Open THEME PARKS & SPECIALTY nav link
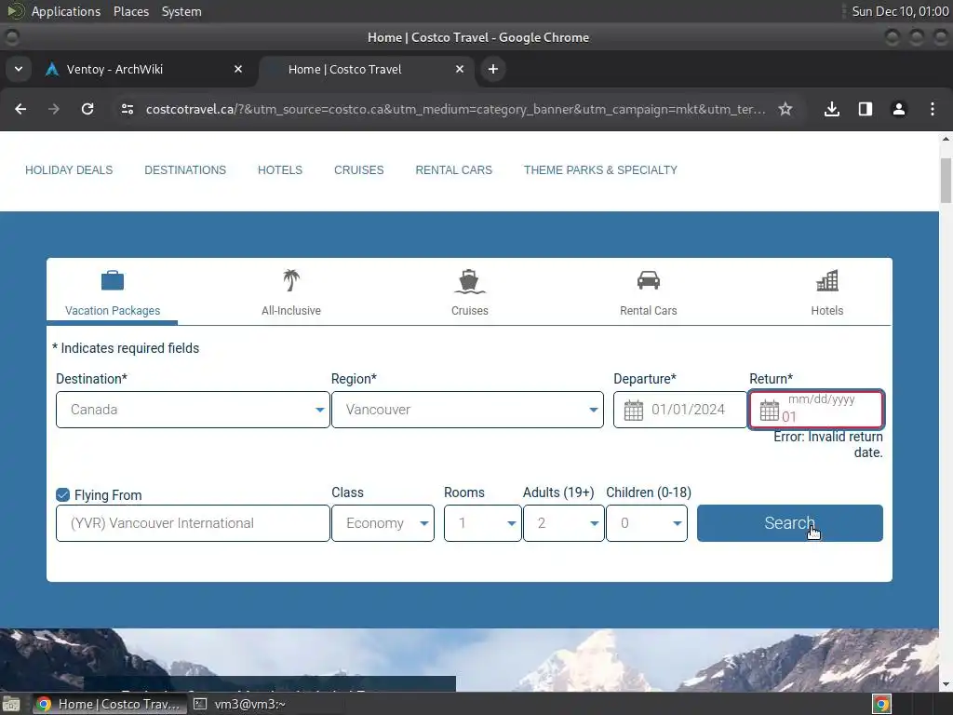Image resolution: width=953 pixels, height=715 pixels. (600, 170)
